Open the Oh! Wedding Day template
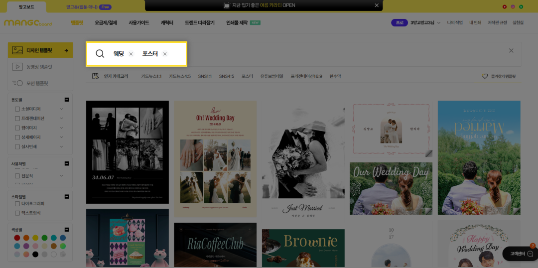This screenshot has width=538, height=268. pos(215,159)
